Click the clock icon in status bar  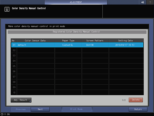[x=2, y=114]
